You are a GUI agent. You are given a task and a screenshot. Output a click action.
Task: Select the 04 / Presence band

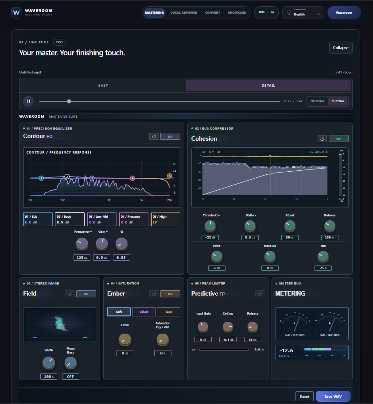pos(134,219)
